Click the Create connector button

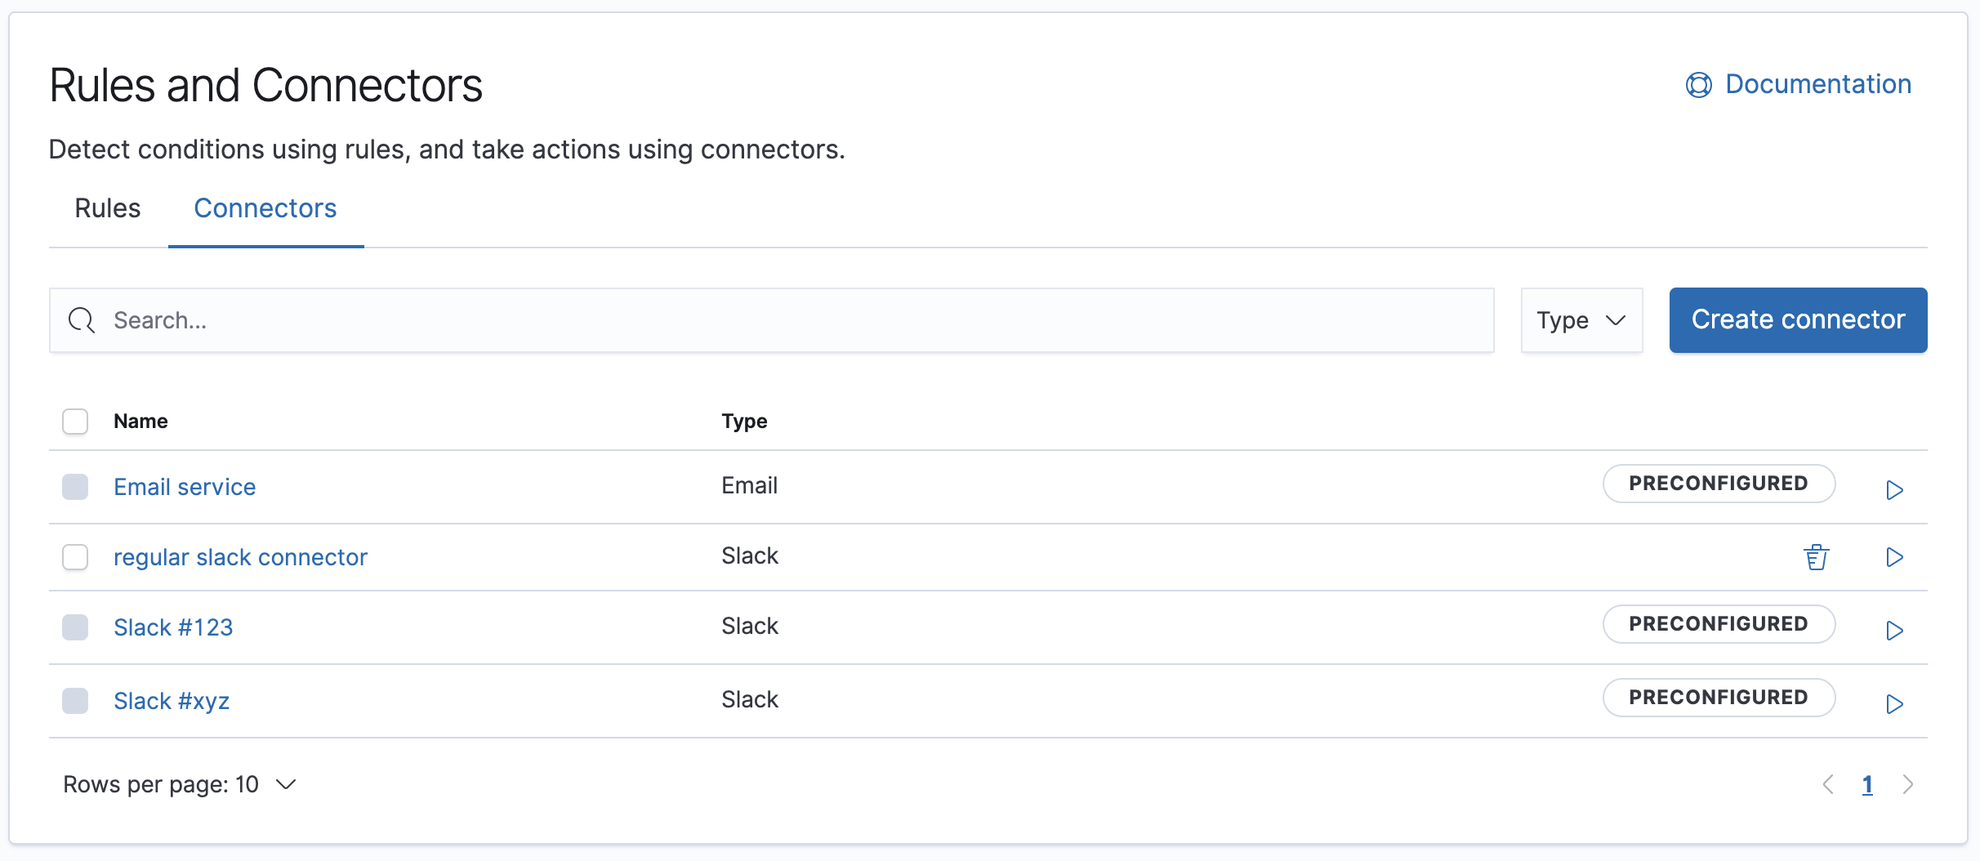1798,319
